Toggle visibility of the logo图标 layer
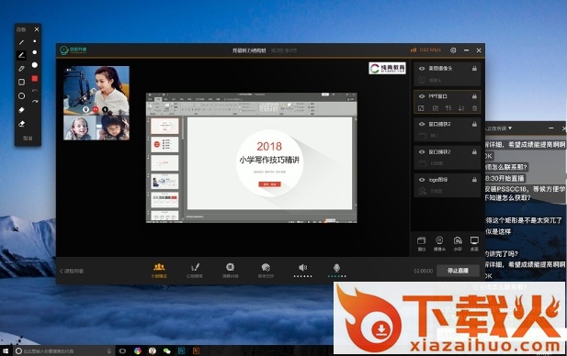The height and width of the screenshot is (356, 567). tap(422, 180)
